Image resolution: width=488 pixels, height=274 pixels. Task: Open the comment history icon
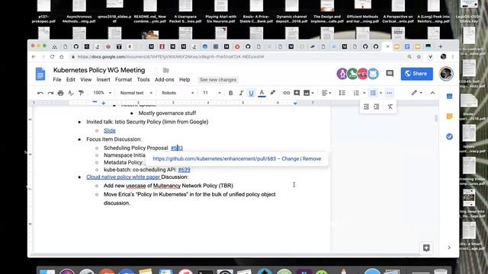(x=390, y=74)
